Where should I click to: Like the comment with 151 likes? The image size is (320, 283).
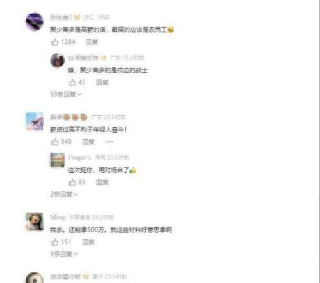55,242
